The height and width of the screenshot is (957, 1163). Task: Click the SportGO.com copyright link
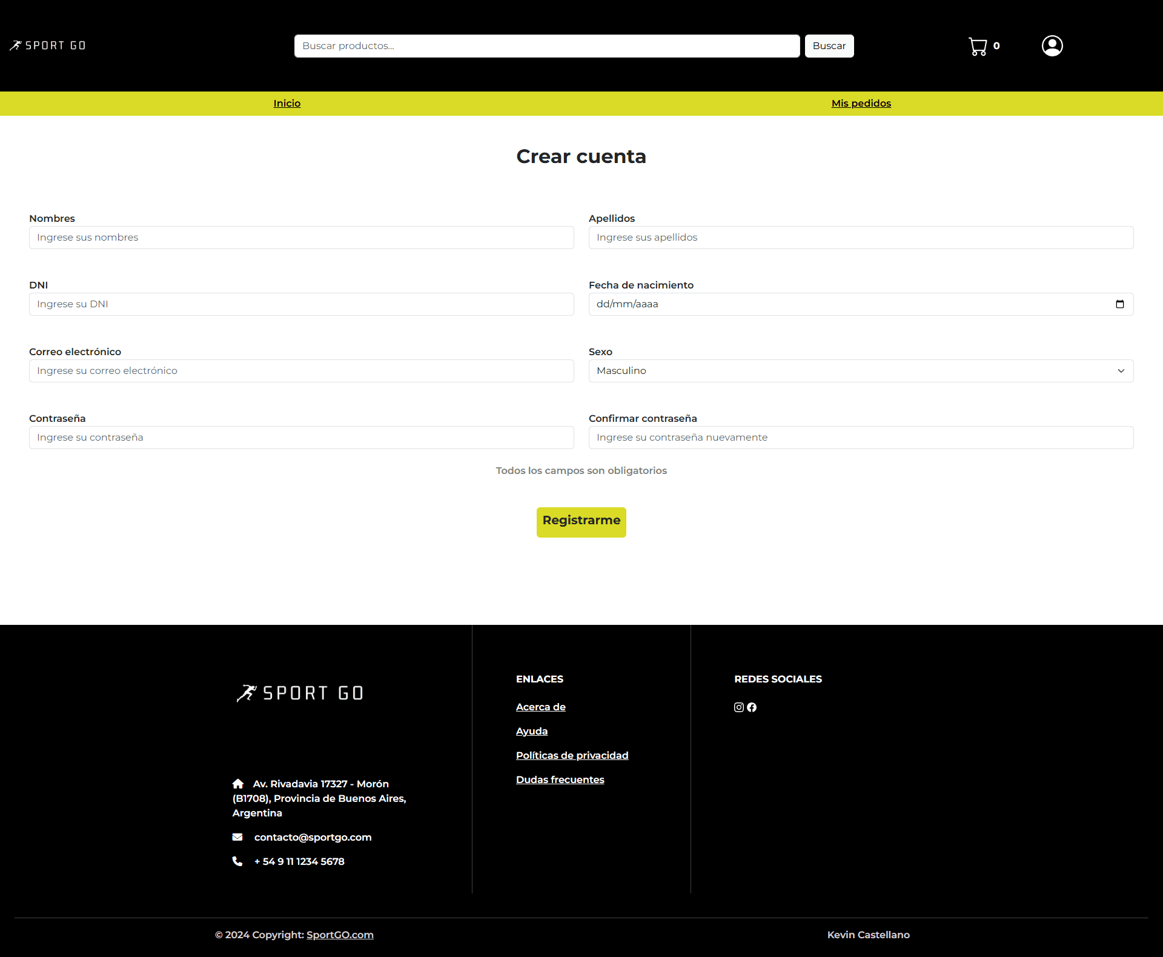(339, 934)
